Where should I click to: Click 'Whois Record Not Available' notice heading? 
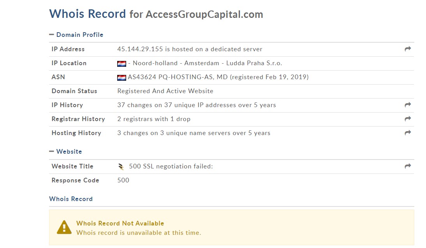coord(120,224)
